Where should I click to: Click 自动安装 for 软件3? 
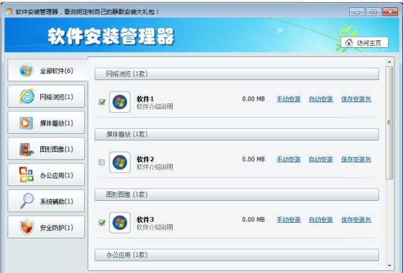pyautogui.click(x=321, y=220)
